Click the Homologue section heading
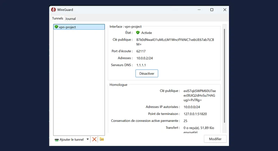The image size is (278, 151). click(118, 85)
